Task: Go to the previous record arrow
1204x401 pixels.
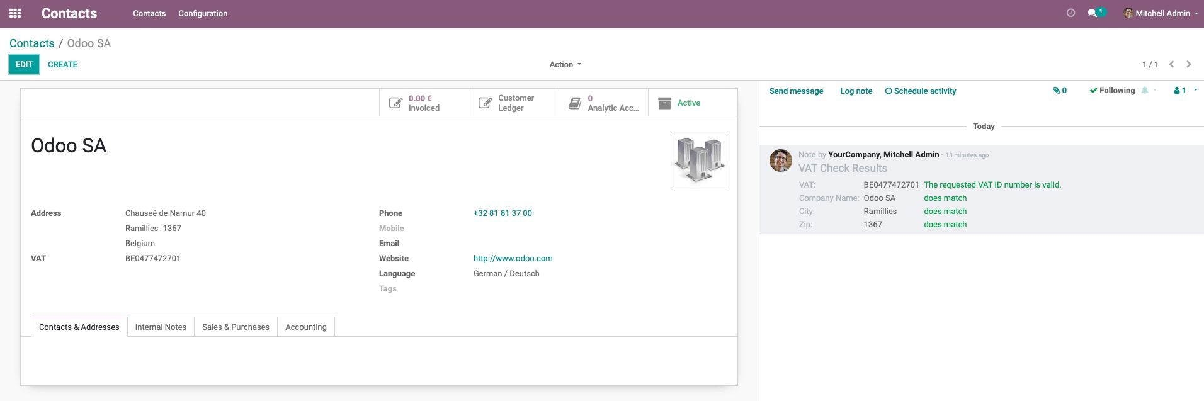Action: [1171, 64]
